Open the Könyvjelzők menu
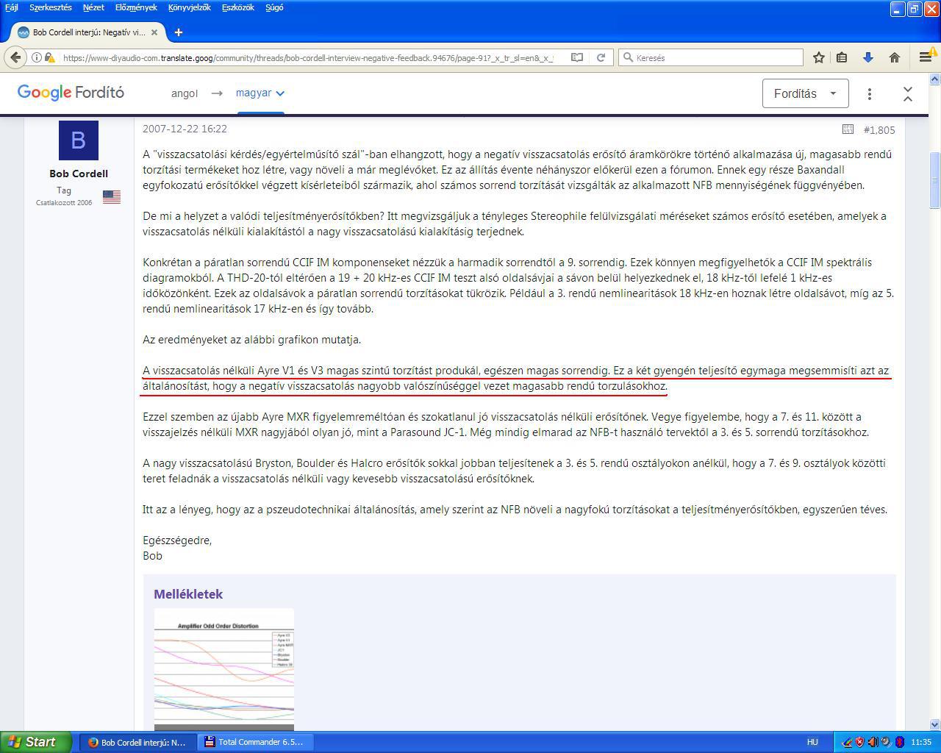 (x=189, y=7)
